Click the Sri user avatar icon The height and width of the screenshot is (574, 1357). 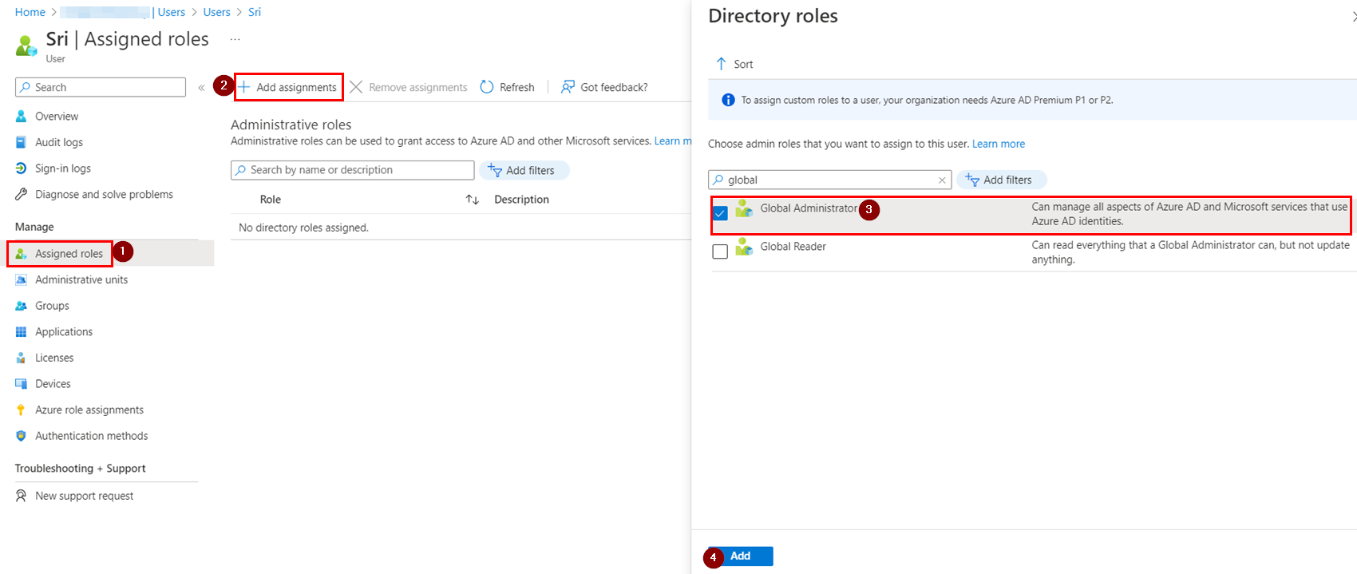coord(26,46)
